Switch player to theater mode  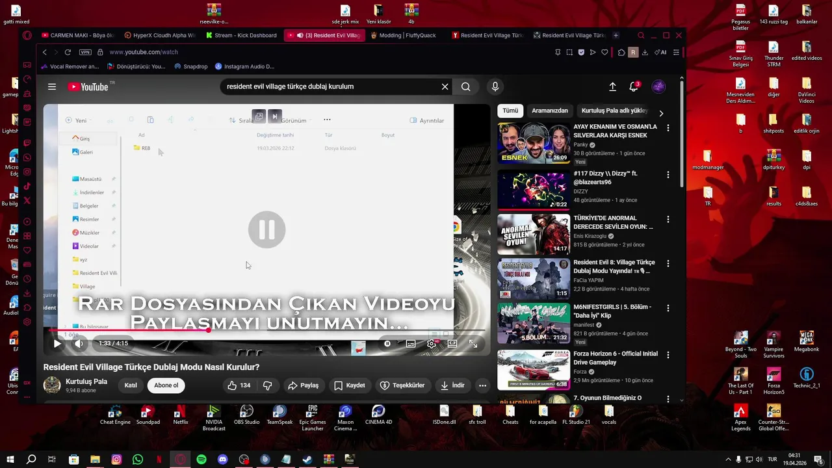tap(452, 343)
